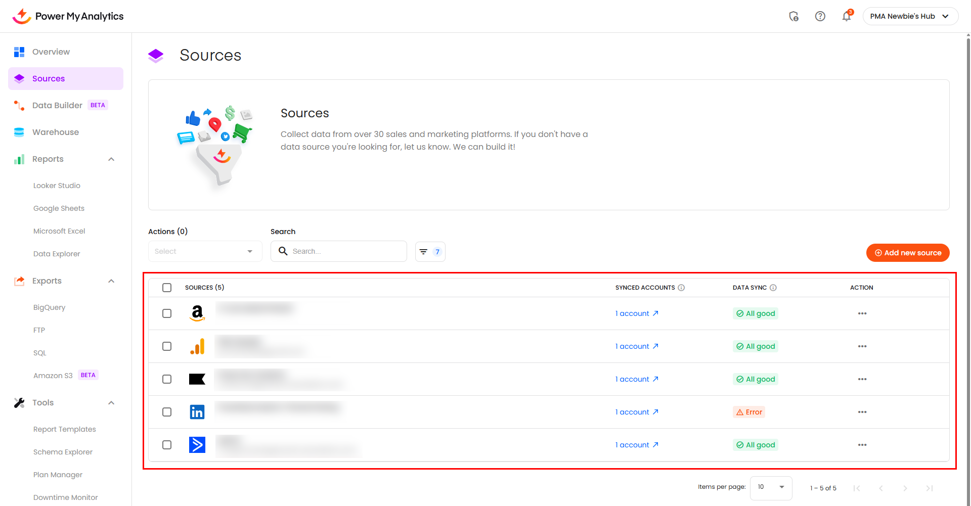971x506 pixels.
Task: Click the info icon beside Data Sync
Action: tap(773, 288)
